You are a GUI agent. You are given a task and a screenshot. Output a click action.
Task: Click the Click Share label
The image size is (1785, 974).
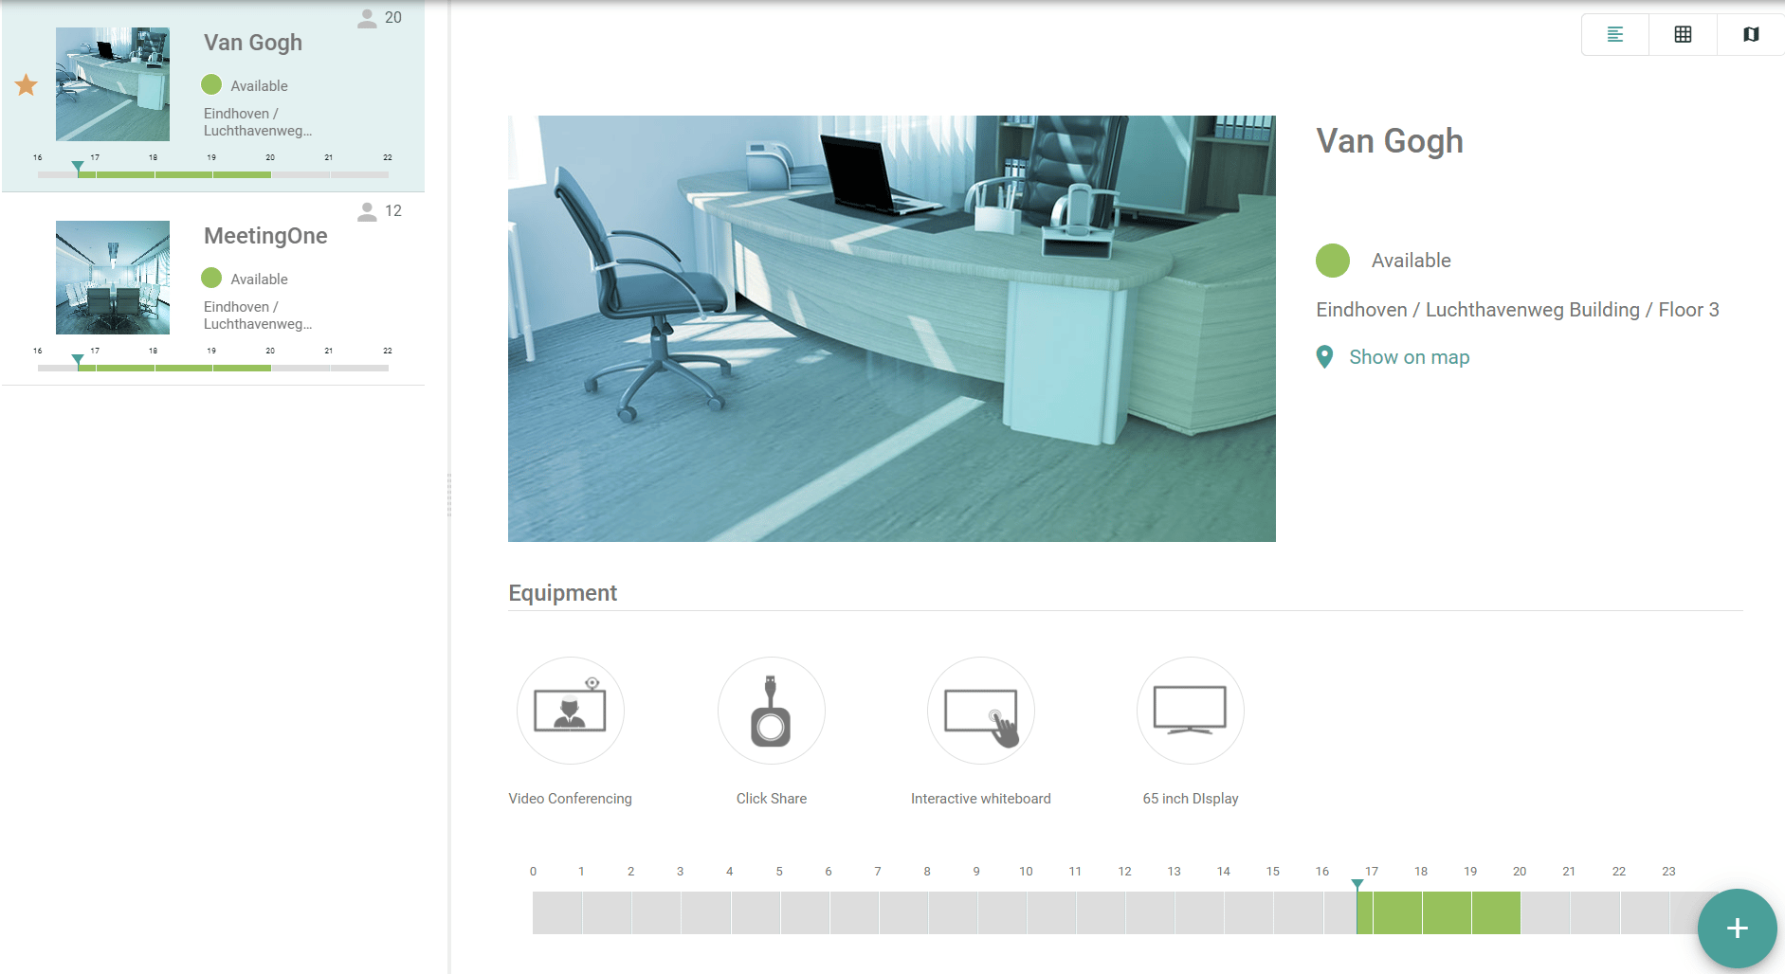(772, 799)
